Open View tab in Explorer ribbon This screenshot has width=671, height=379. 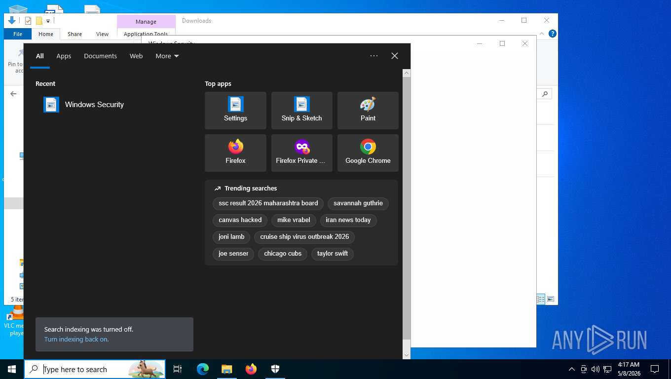(x=102, y=34)
